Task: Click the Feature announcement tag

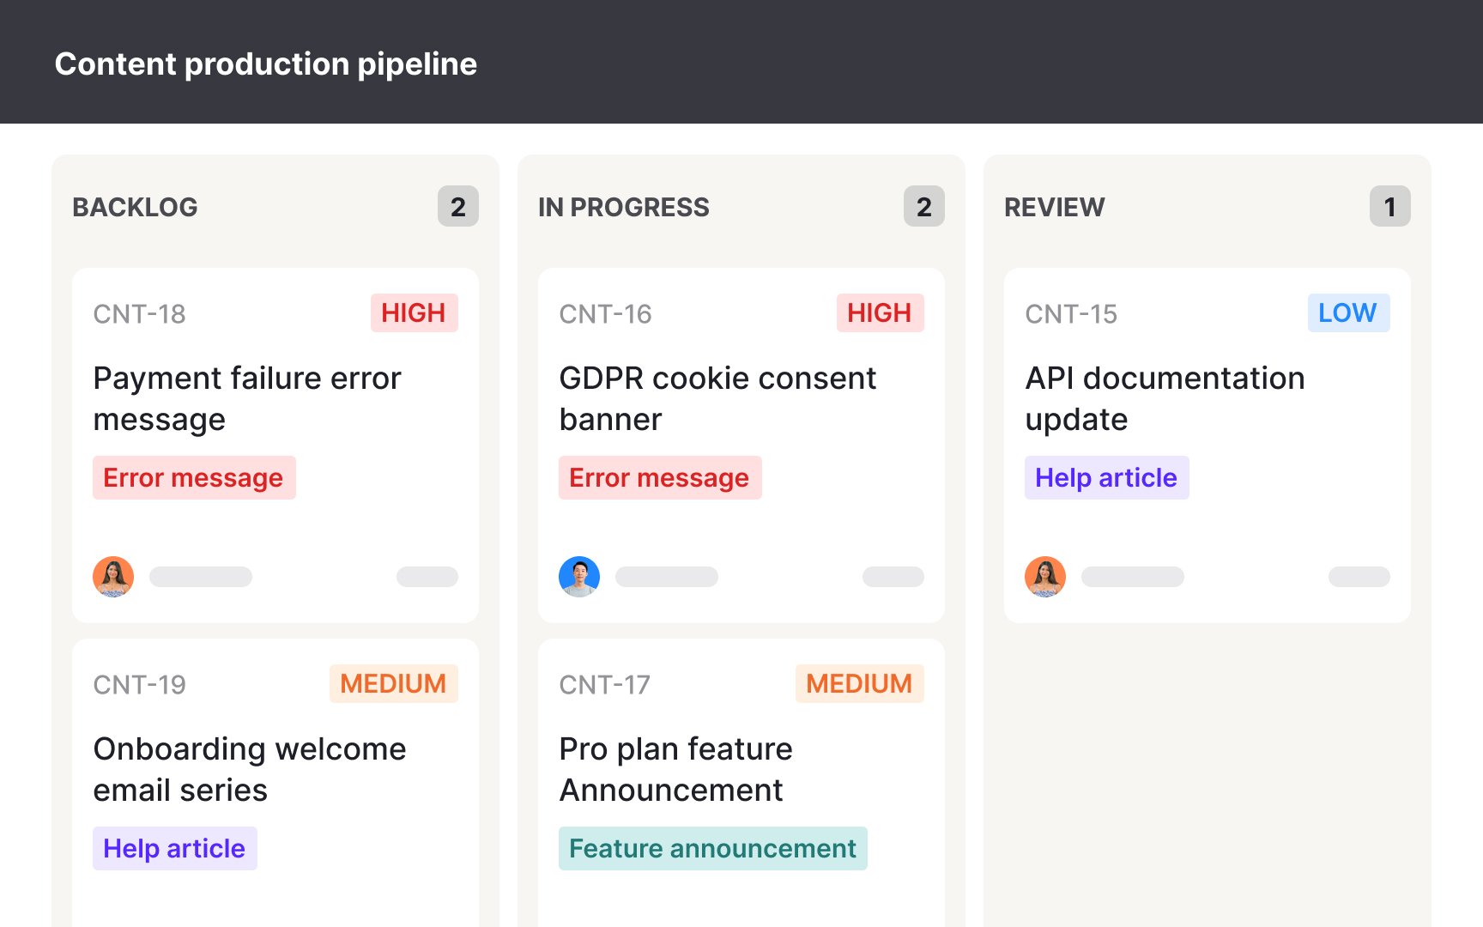Action: 712,849
